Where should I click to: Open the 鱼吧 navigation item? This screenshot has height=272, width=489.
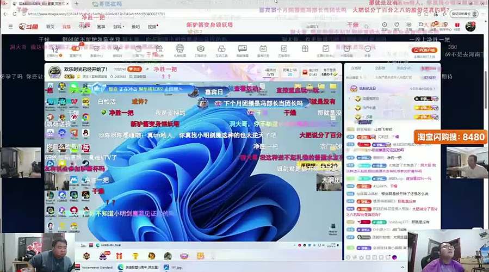(135, 27)
